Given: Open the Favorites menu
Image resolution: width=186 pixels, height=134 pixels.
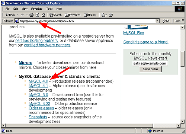Looking at the screenshot, I should point(37,9).
